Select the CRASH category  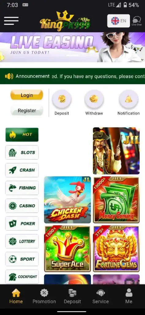pos(22,170)
